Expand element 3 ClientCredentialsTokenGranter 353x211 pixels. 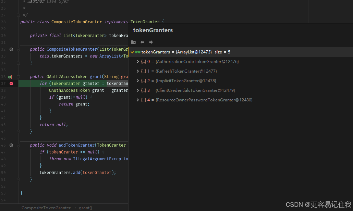[138, 90]
